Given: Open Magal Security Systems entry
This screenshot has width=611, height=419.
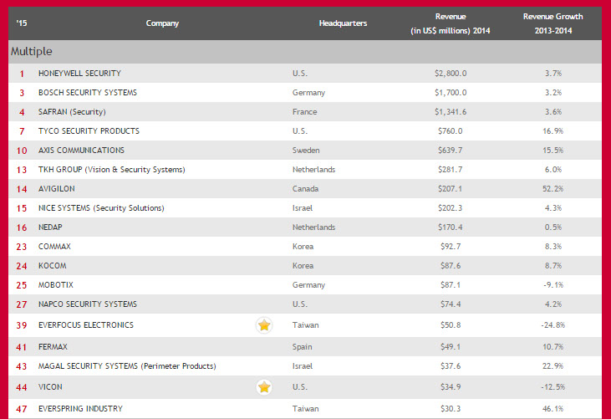Looking at the screenshot, I should point(127,366).
